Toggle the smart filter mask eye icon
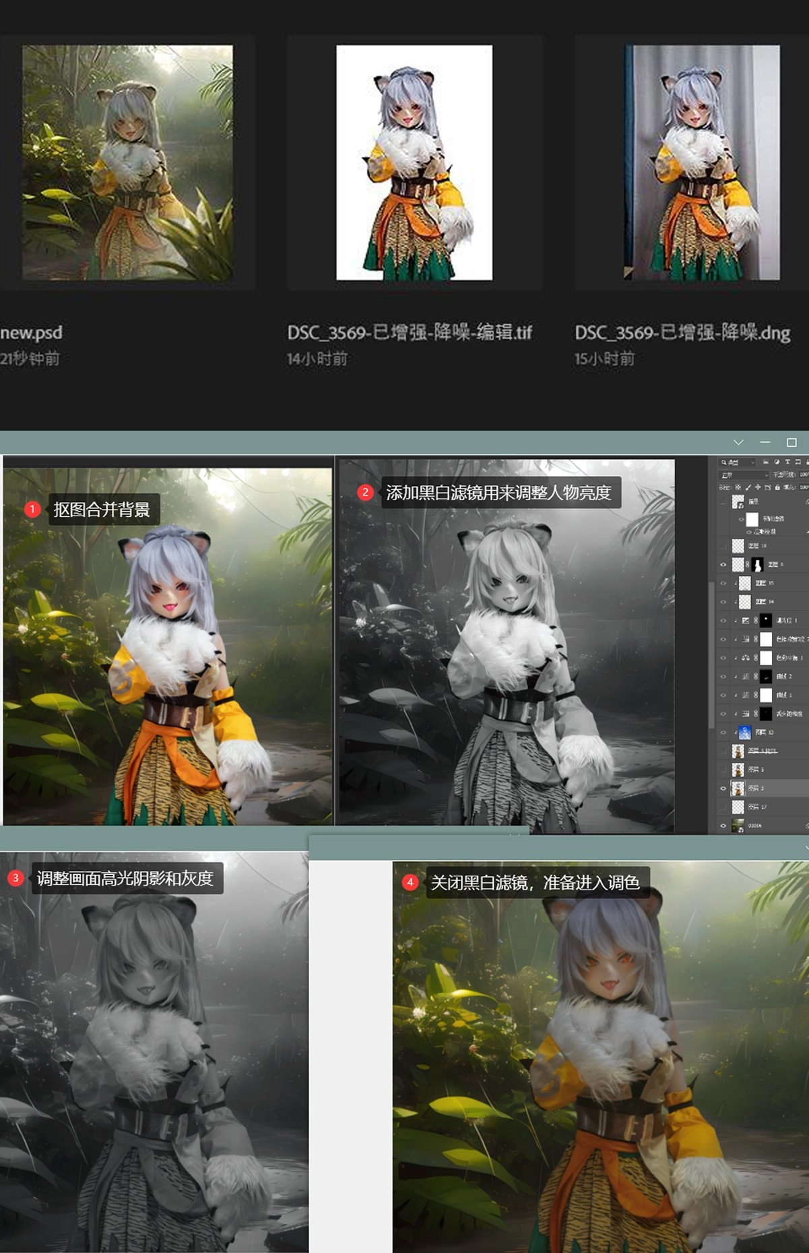This screenshot has height=1253, width=809. tap(742, 520)
